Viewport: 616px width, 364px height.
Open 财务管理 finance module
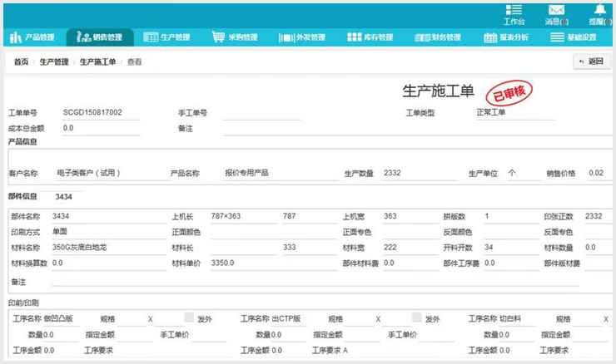point(440,37)
